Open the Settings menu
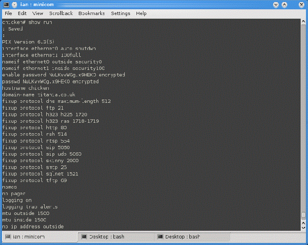The height and width of the screenshot is (245, 308). click(x=120, y=13)
